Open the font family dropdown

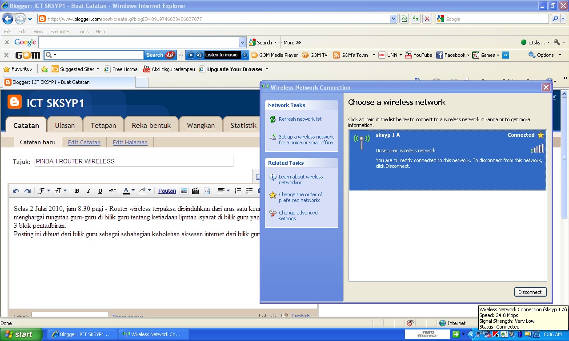tap(44, 190)
